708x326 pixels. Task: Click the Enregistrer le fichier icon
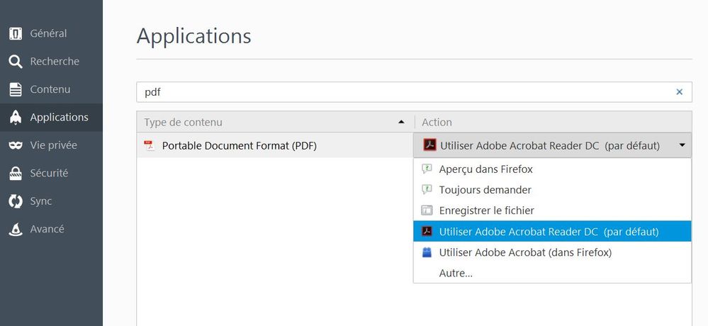pos(427,211)
